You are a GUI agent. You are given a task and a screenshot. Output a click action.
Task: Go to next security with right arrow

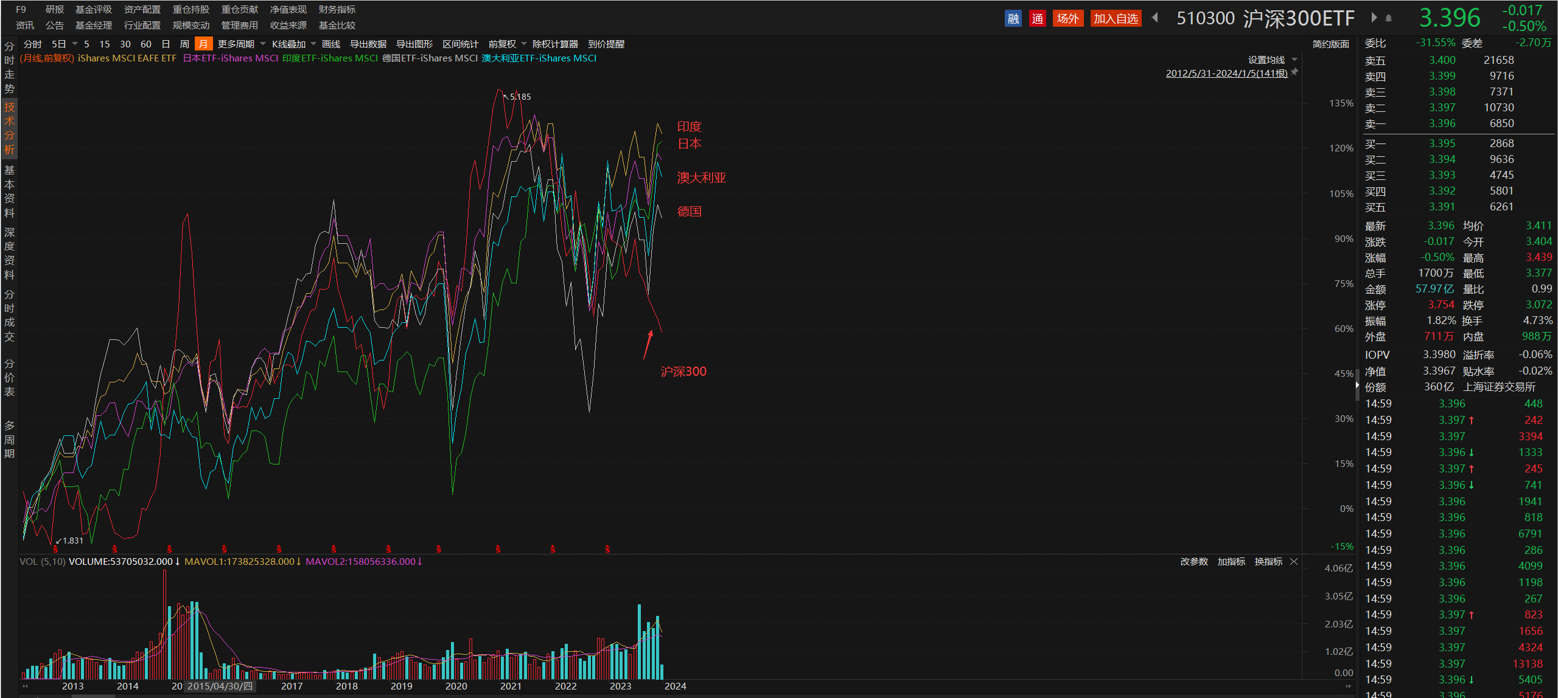pos(1374,18)
